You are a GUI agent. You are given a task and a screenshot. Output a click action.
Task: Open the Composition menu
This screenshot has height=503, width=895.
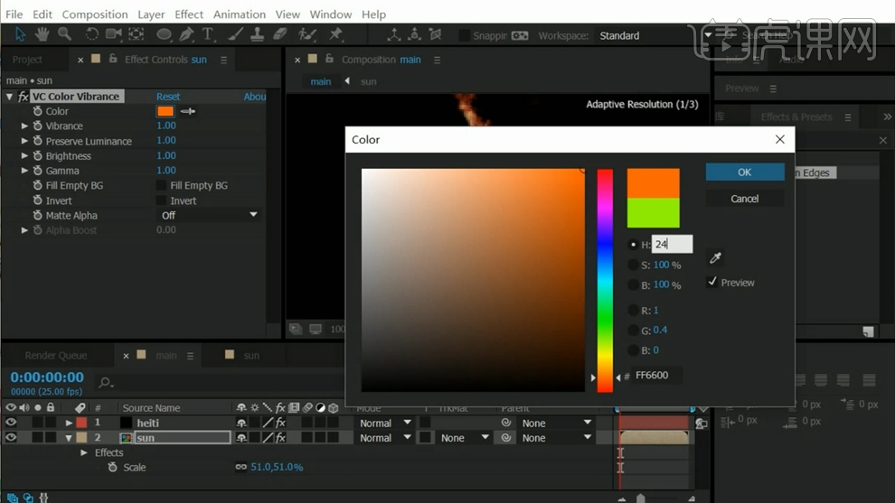point(95,14)
